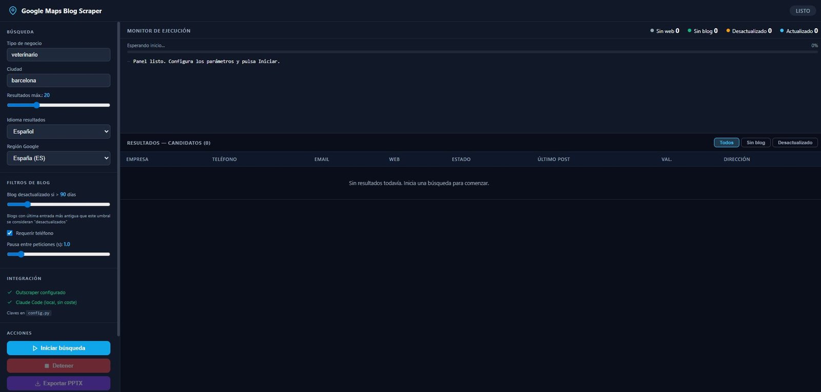The height and width of the screenshot is (392, 821).
Task: Click the 0% progress percentage
Action: (x=814, y=46)
